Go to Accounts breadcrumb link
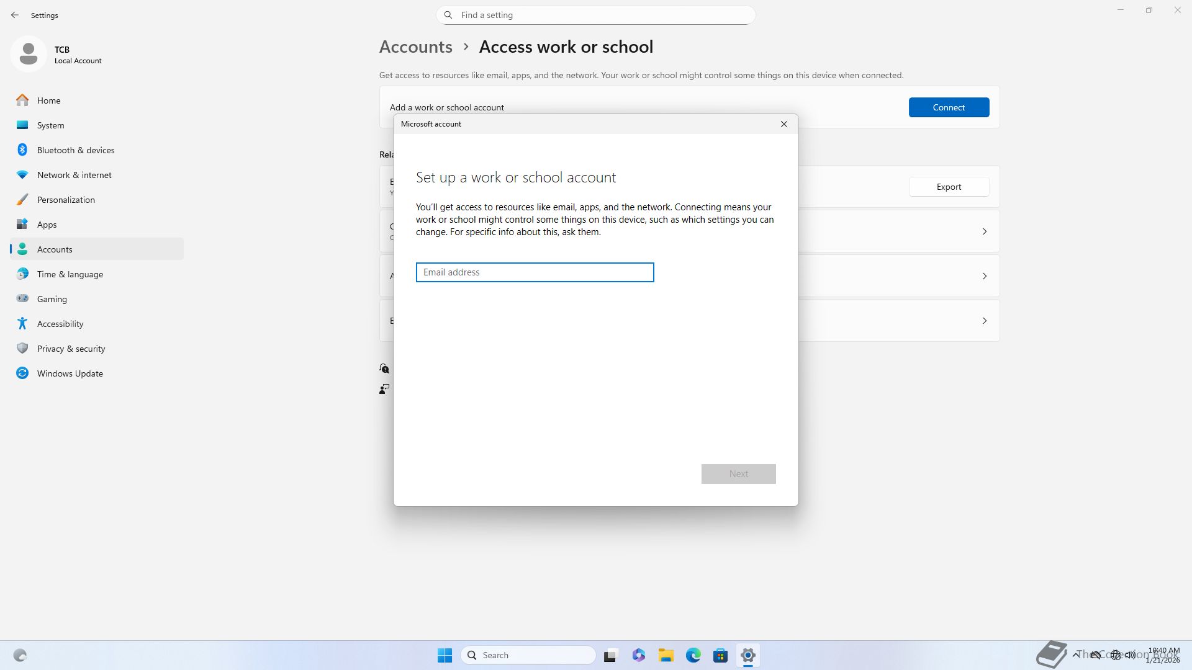Viewport: 1192px width, 670px height. (x=415, y=47)
